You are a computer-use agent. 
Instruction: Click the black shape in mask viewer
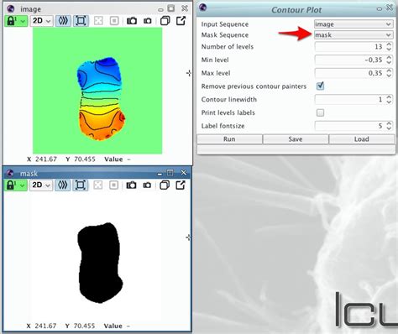[x=100, y=263]
